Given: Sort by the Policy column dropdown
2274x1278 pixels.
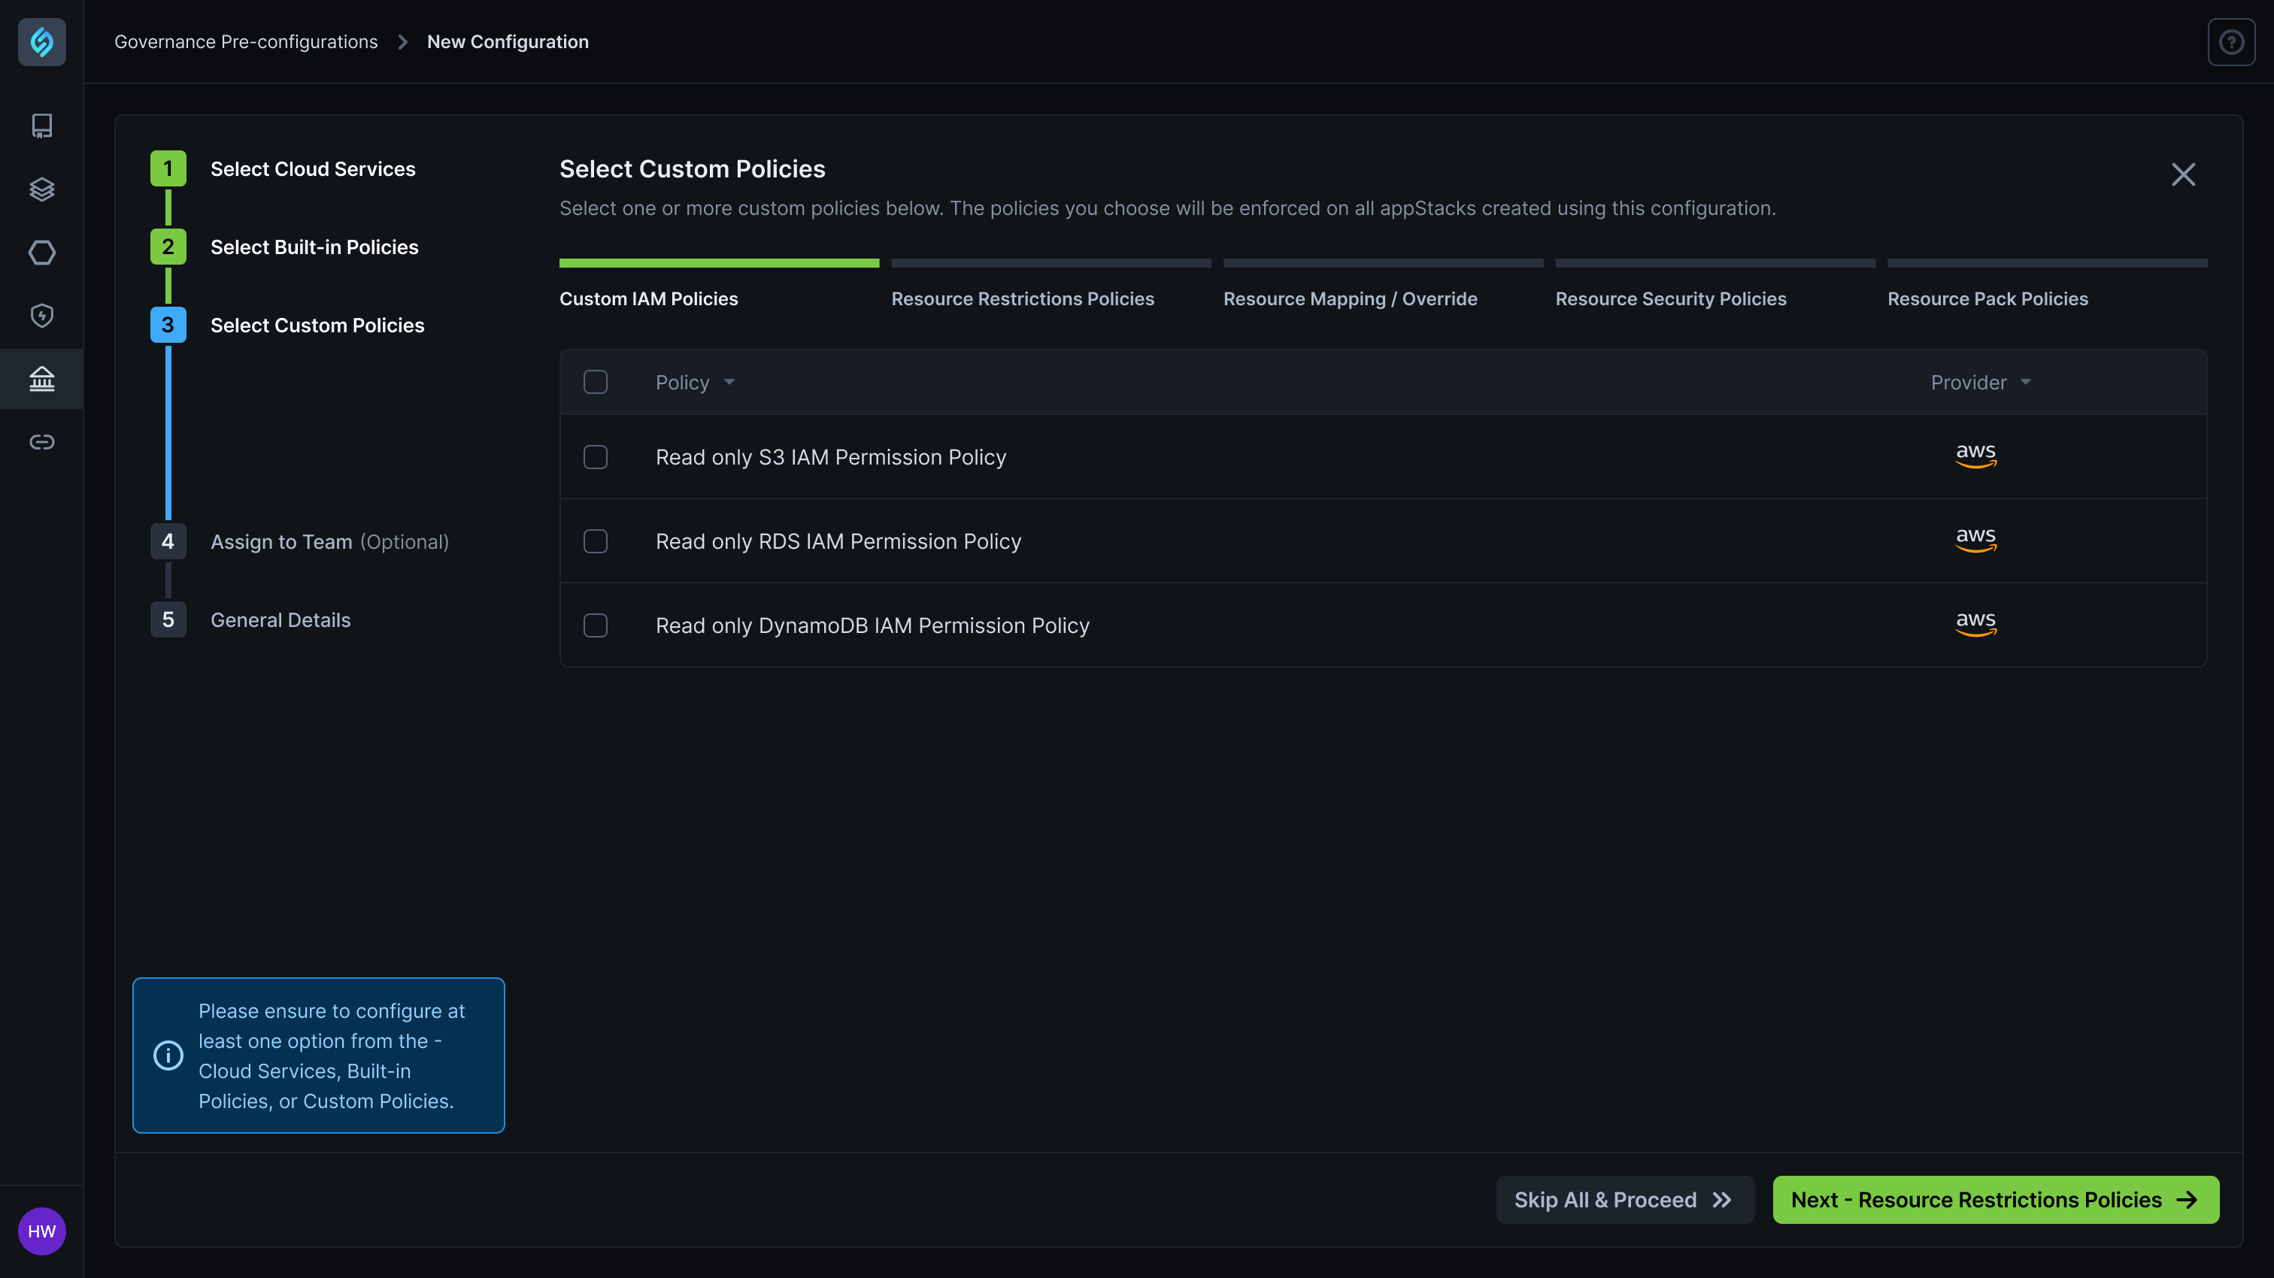Looking at the screenshot, I should (696, 382).
